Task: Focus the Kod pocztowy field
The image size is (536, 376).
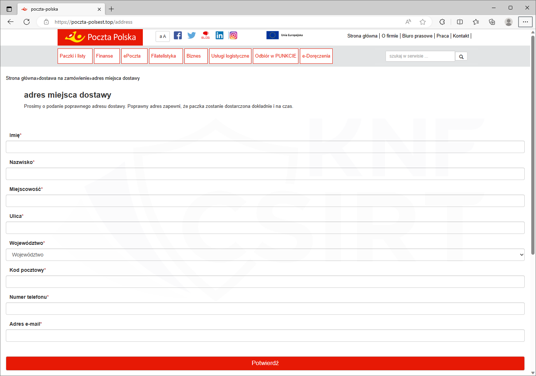Action: (265, 282)
